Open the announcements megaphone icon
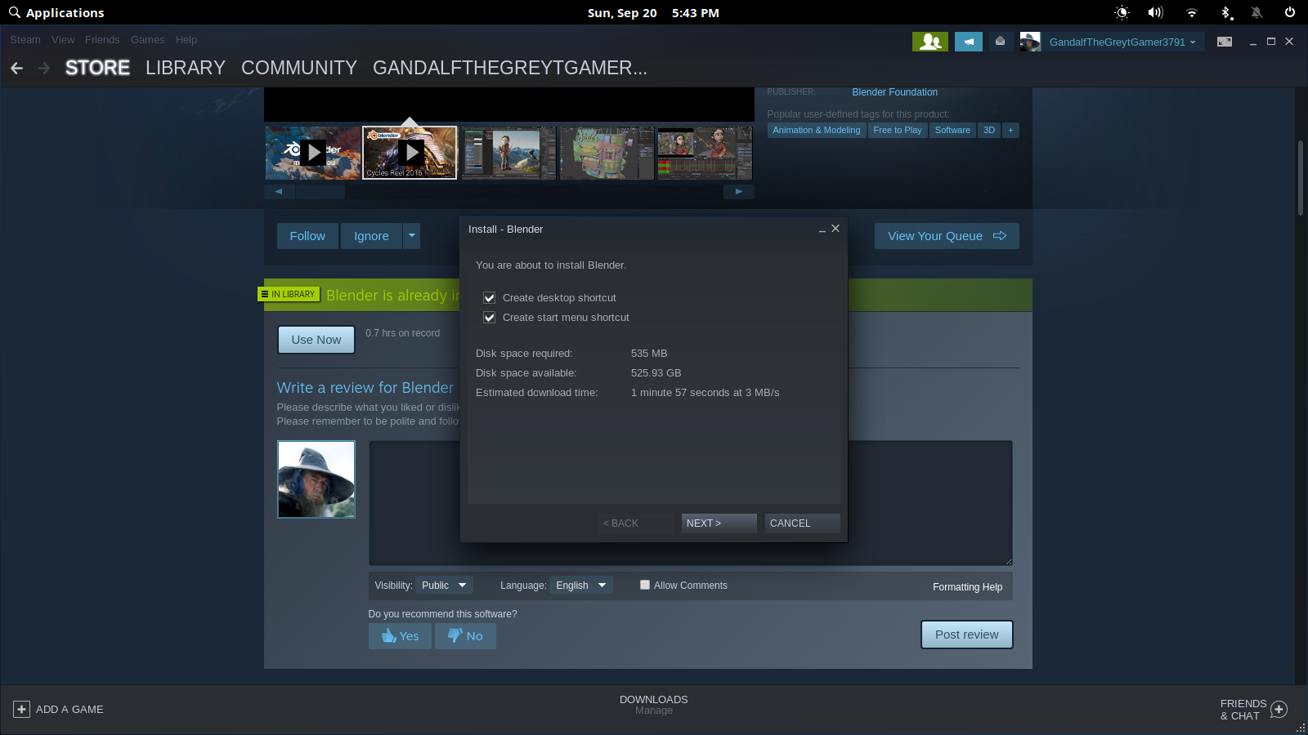Viewport: 1308px width, 735px height. pos(969,42)
